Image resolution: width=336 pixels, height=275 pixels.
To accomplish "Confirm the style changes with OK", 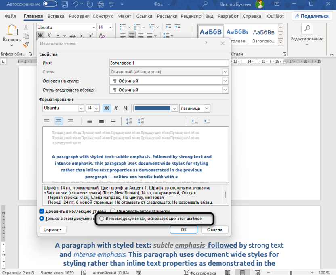I will (x=183, y=230).
